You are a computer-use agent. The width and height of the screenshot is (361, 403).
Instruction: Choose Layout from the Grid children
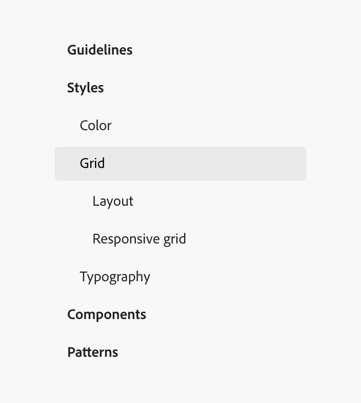click(113, 201)
